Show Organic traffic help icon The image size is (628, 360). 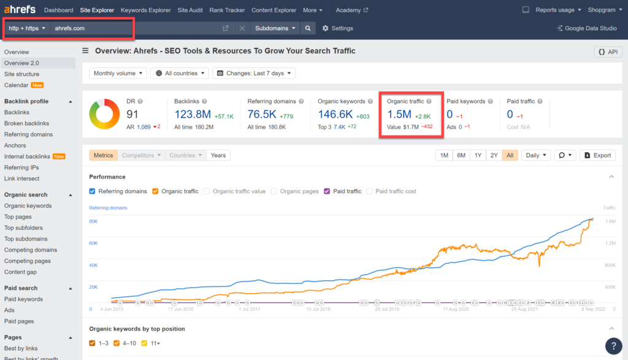pos(429,101)
